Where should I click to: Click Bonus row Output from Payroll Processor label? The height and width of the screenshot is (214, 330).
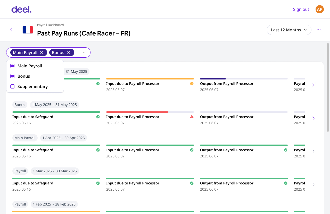pos(227,117)
